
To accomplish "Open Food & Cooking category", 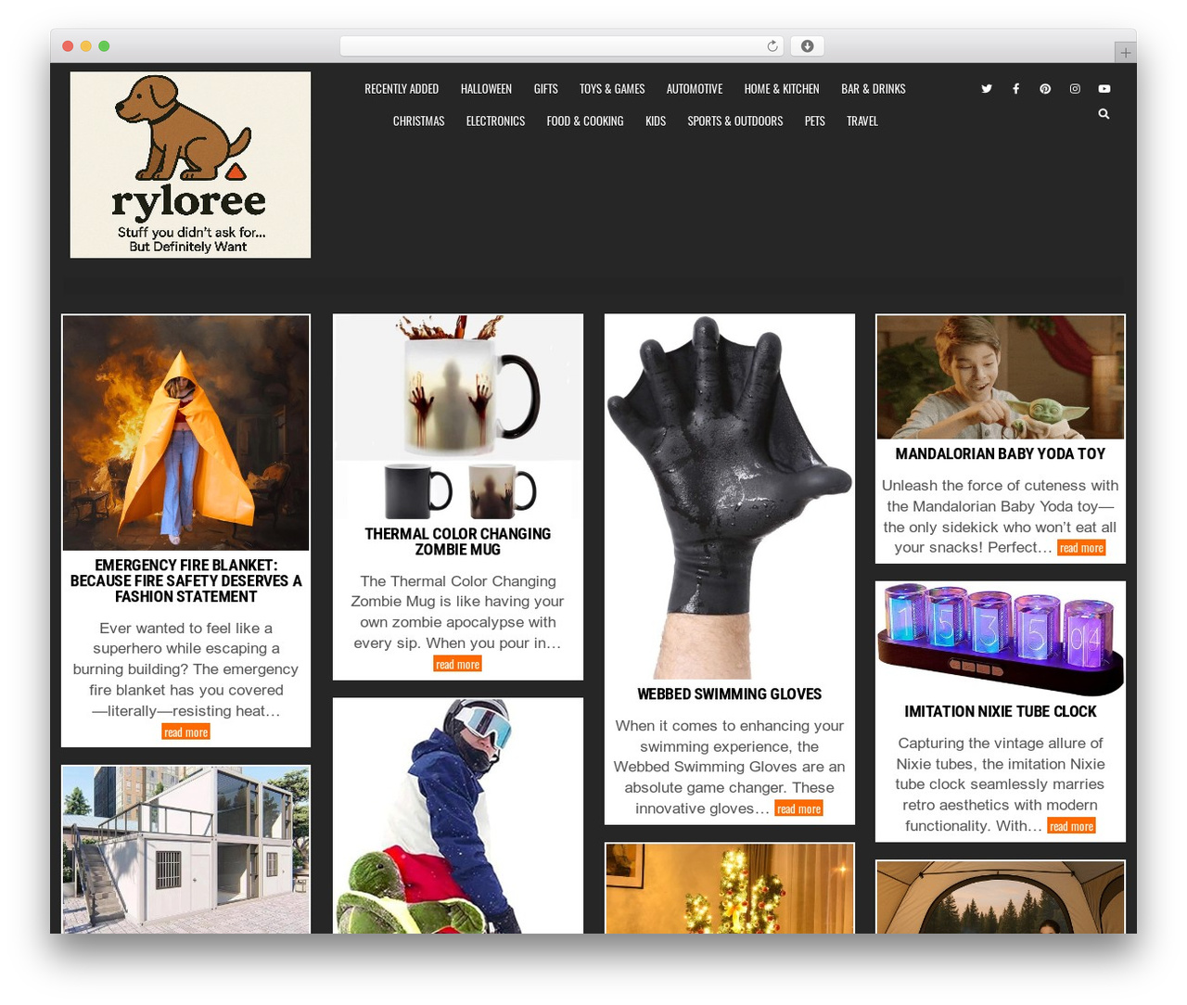I will point(585,121).
